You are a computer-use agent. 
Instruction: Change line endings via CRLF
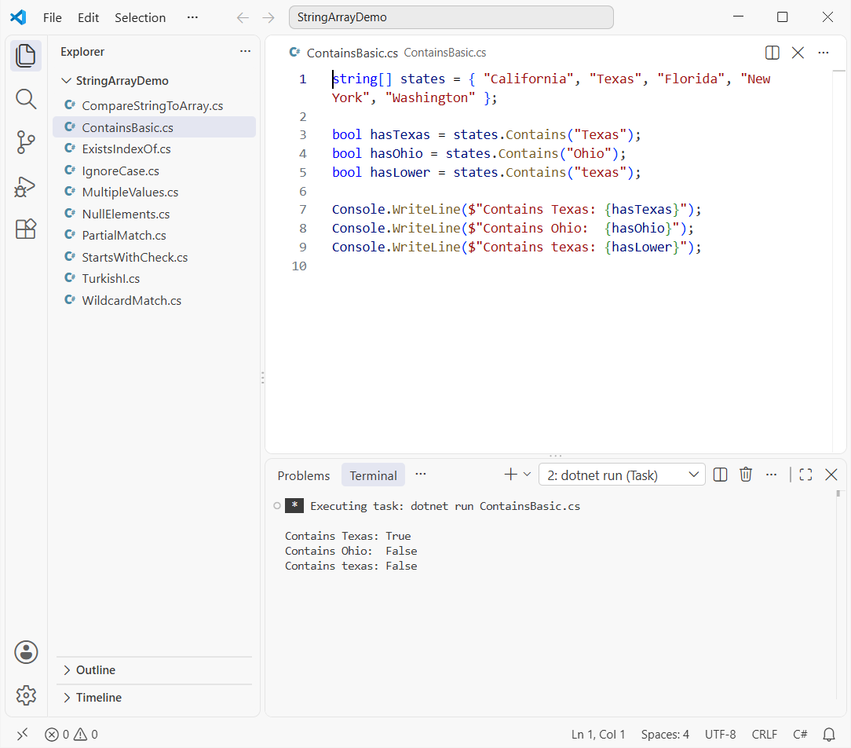[764, 735]
